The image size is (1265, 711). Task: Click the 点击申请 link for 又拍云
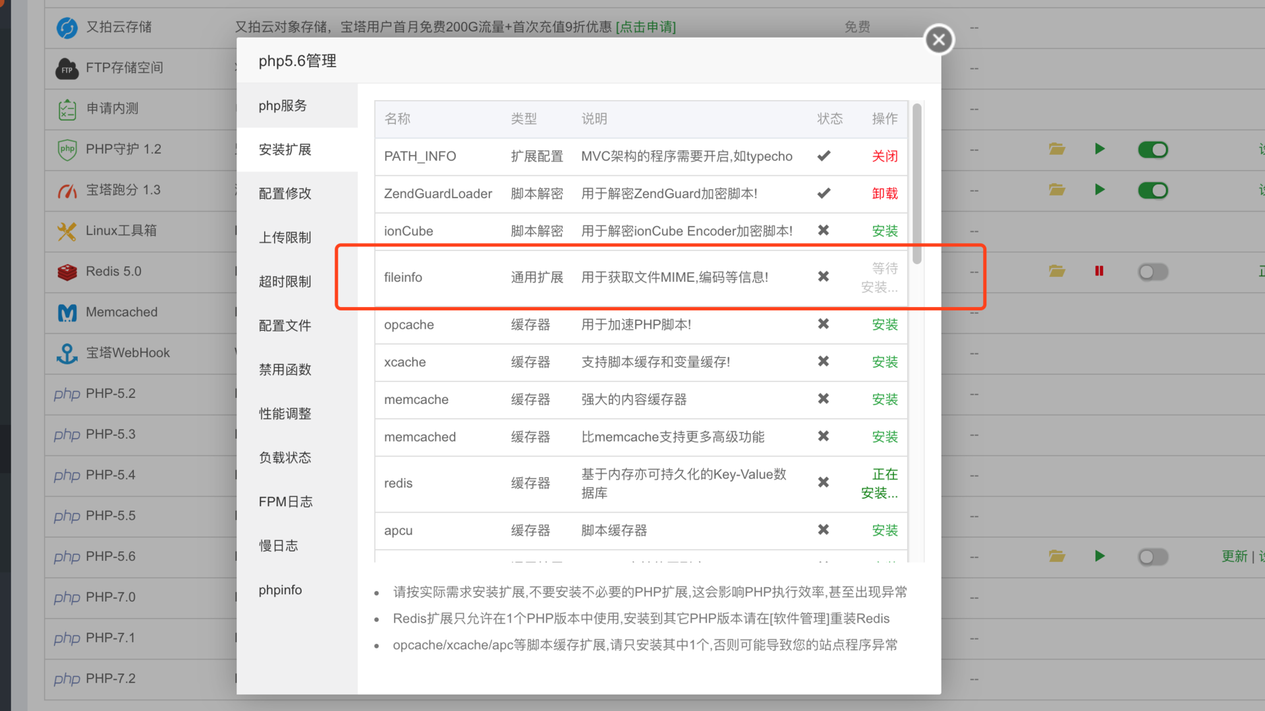tap(645, 27)
